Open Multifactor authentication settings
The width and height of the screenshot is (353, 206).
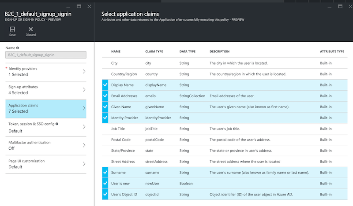46,146
